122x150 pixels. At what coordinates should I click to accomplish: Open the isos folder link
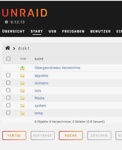pos(38,91)
